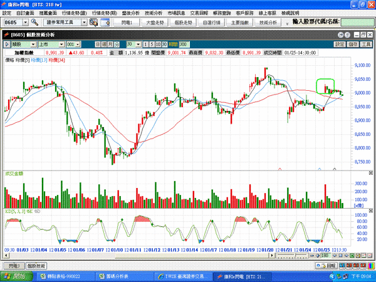Click the line chart icon in bottom bar
Screen dimensions: 376x282
click(363, 256)
